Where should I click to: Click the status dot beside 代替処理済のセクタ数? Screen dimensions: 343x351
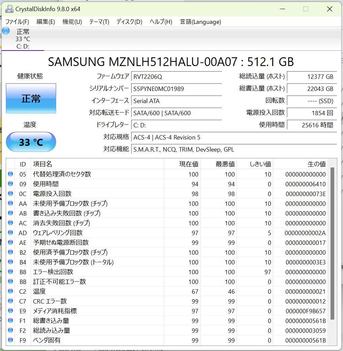click(10, 174)
